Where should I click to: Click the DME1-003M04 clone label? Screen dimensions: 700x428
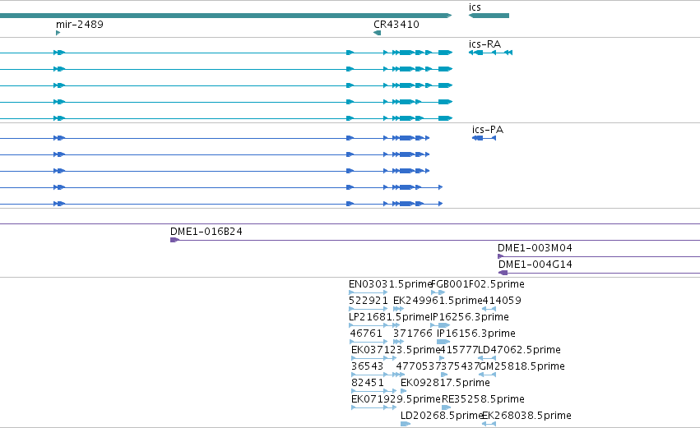[x=535, y=248]
